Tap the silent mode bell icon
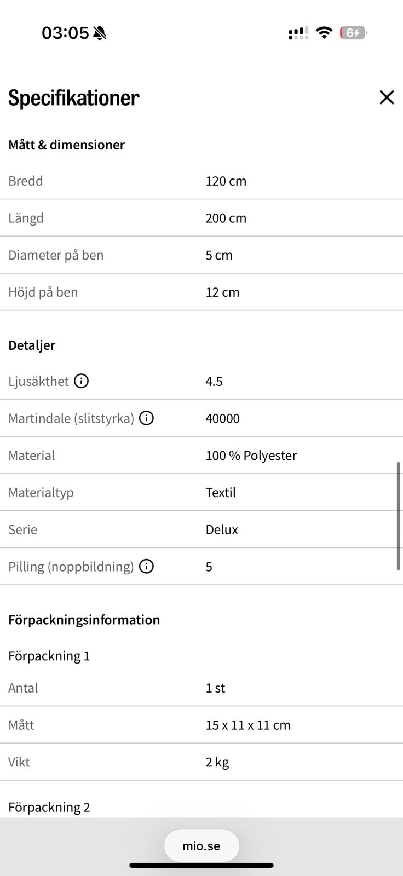403x876 pixels. (x=100, y=33)
